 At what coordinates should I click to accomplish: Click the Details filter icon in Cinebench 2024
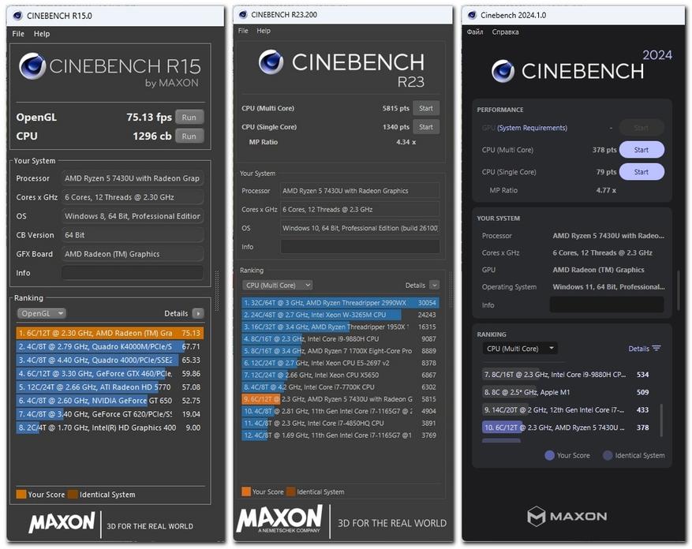pyautogui.click(x=656, y=349)
